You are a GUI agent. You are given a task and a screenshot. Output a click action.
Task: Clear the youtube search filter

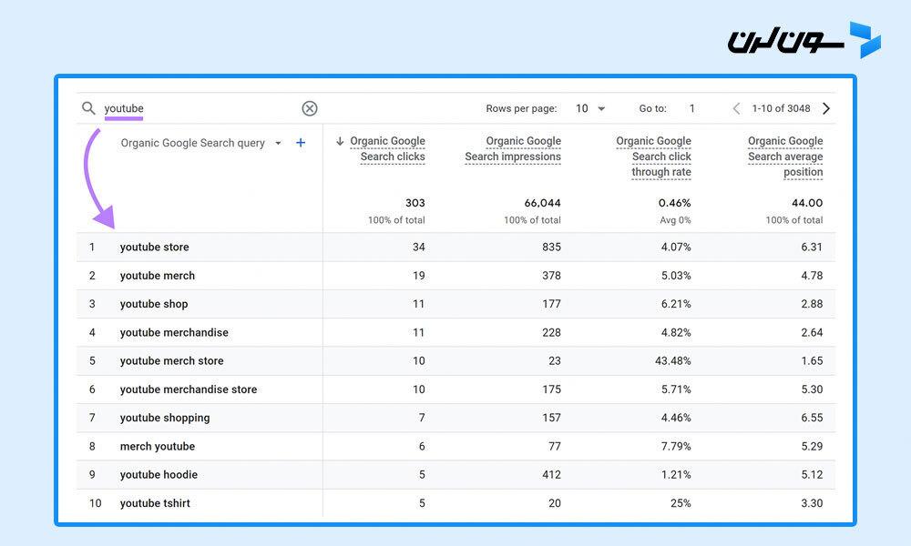click(310, 108)
